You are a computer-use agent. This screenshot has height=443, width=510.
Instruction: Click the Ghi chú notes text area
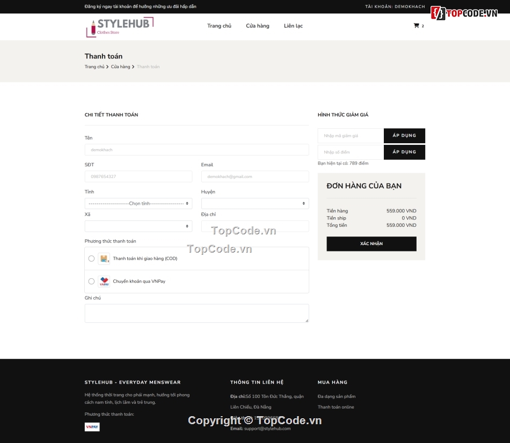point(196,313)
